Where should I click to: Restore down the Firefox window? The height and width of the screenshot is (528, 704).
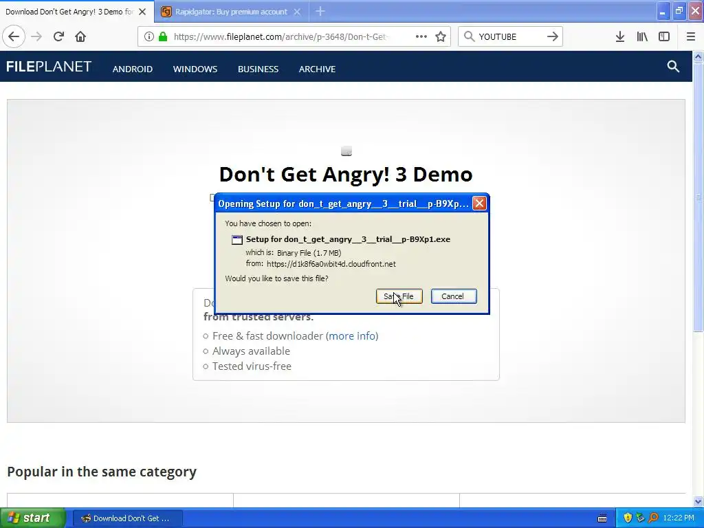click(x=679, y=12)
